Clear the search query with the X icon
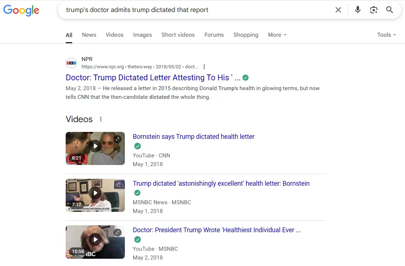Viewport: 405px width, 266px height. [x=338, y=10]
